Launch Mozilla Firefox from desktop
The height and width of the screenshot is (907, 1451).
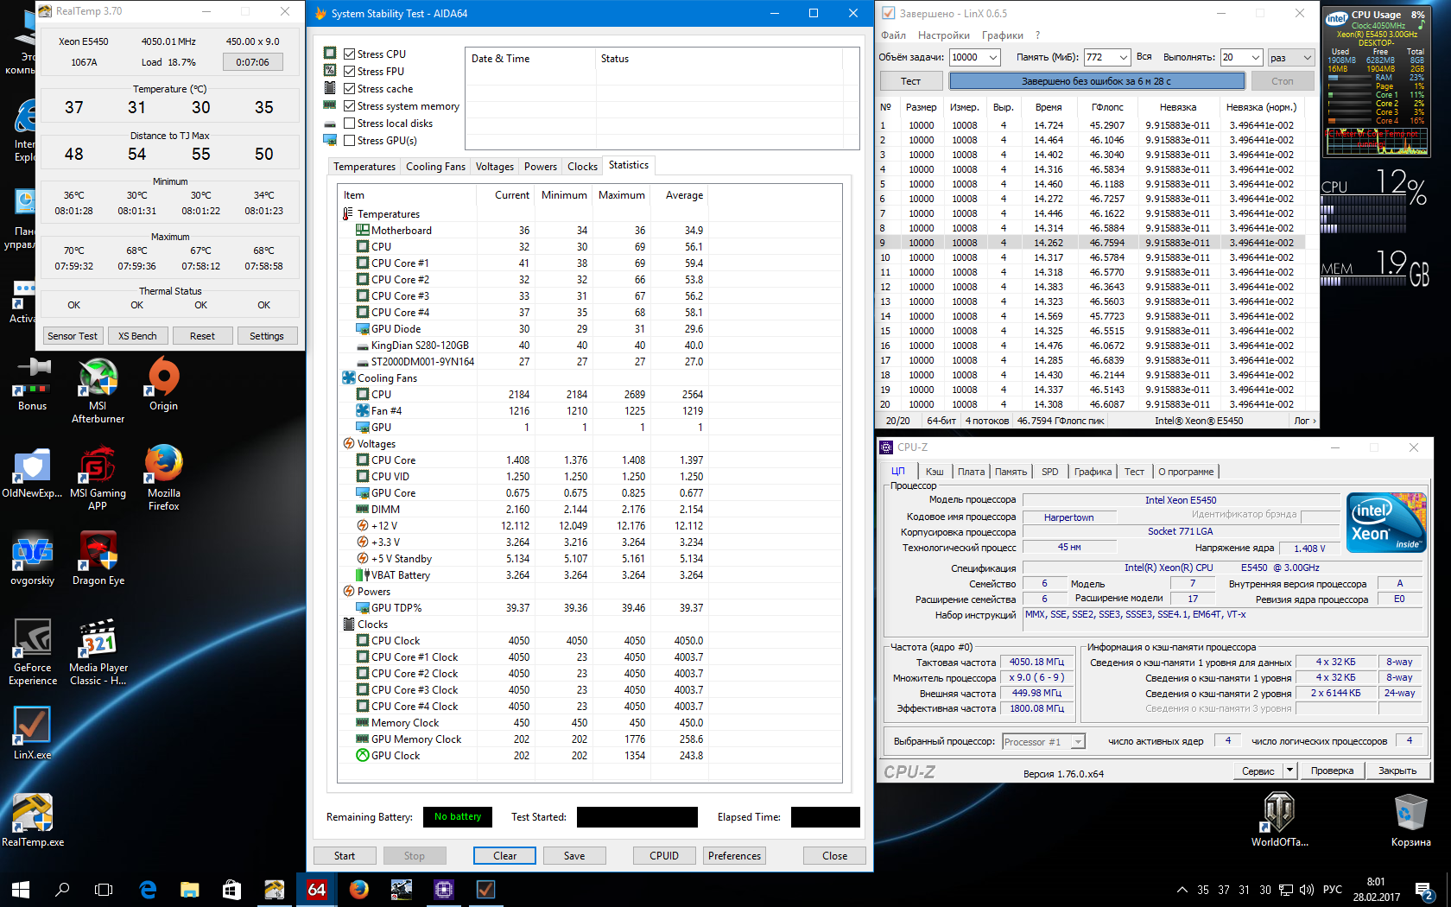click(x=163, y=466)
